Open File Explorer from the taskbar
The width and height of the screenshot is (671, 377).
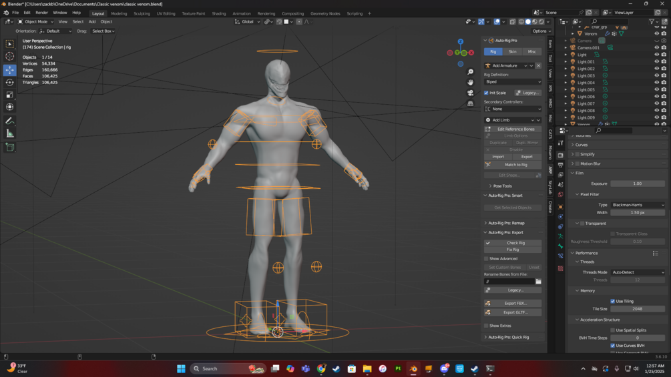click(x=367, y=368)
